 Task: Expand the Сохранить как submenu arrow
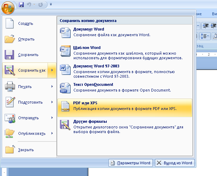52,70
